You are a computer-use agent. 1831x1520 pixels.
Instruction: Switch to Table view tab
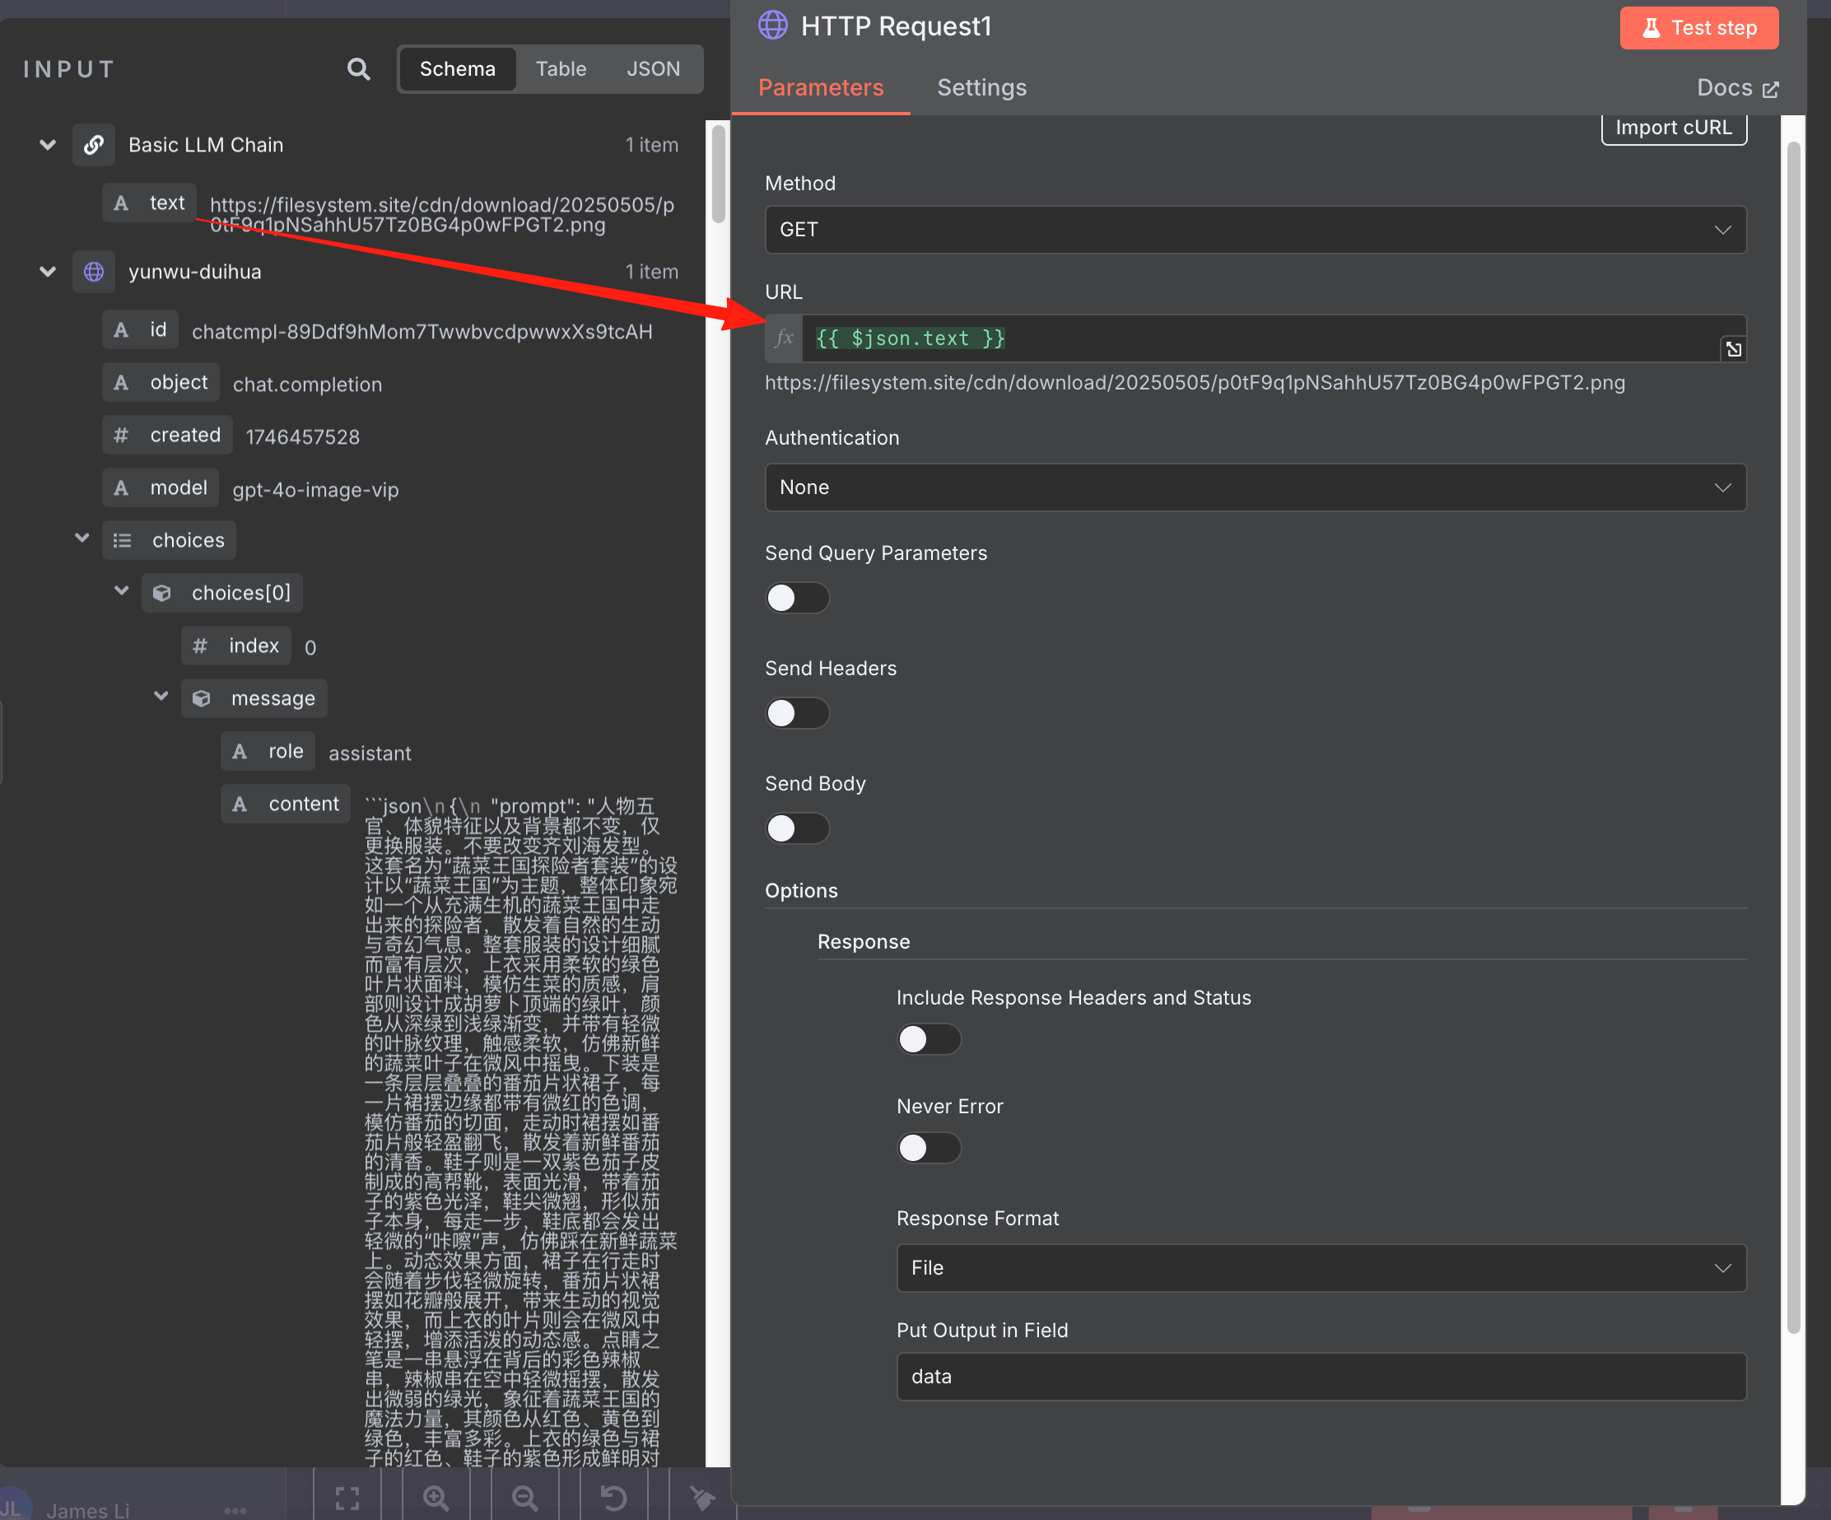561,69
